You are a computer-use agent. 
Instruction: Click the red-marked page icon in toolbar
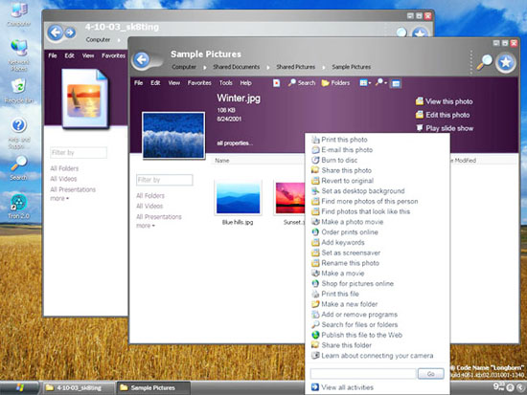pyautogui.click(x=276, y=83)
